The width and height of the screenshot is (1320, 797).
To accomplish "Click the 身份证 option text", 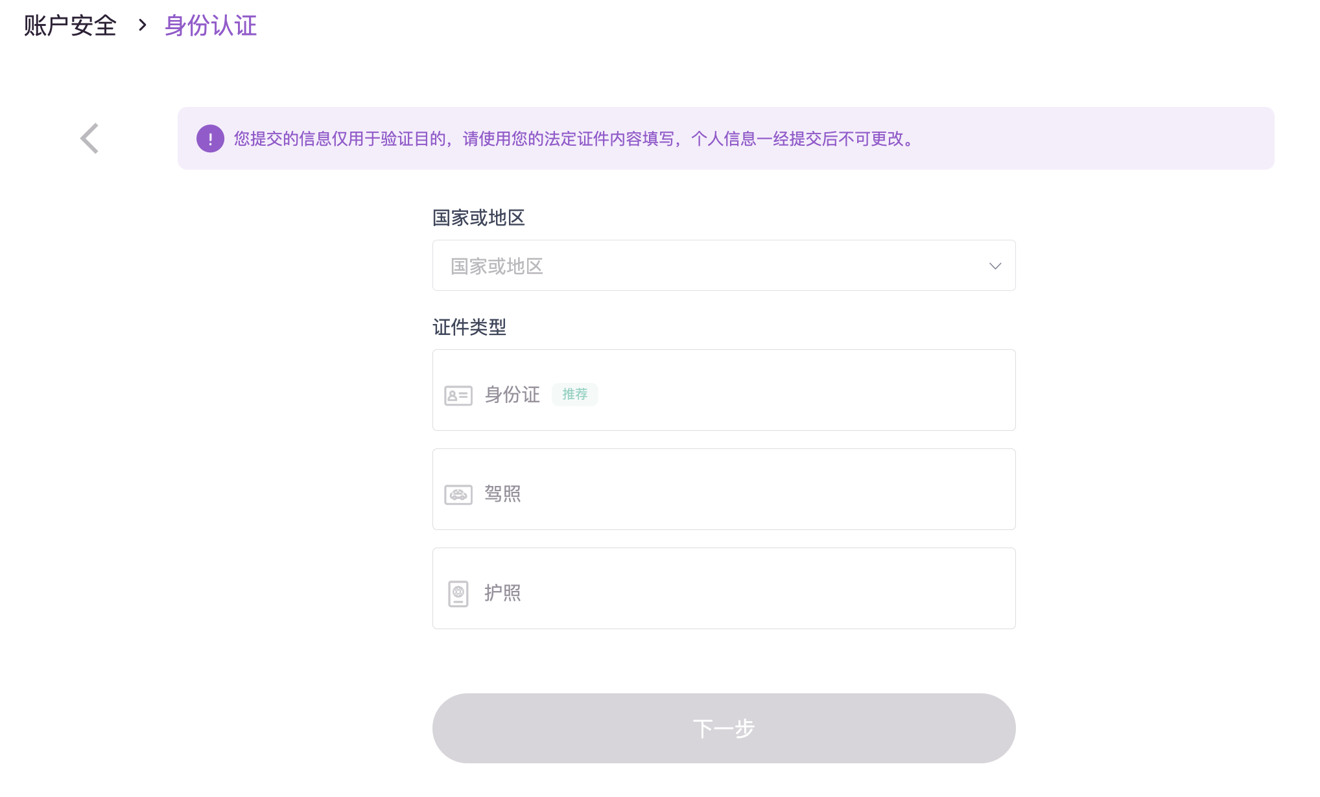I will (x=512, y=395).
